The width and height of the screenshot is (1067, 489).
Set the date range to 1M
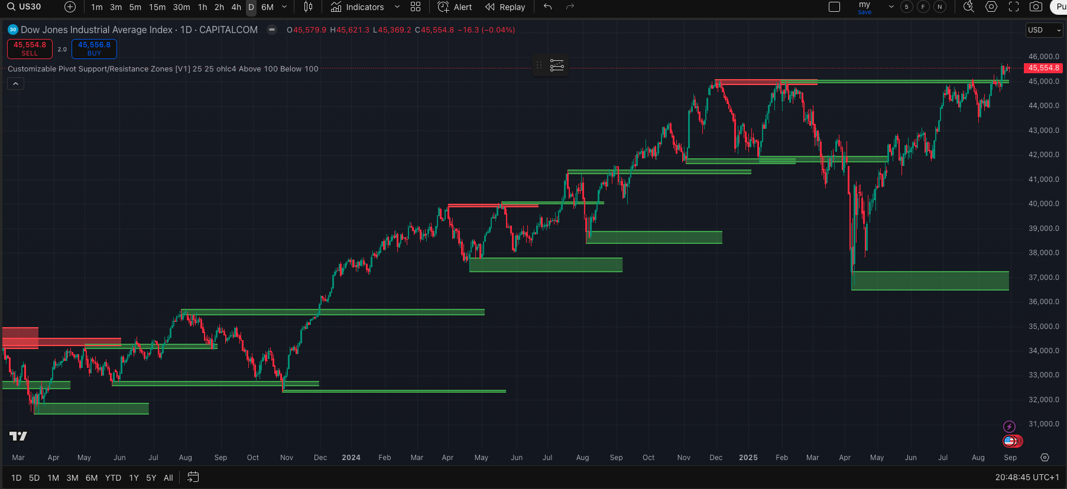[x=53, y=478]
